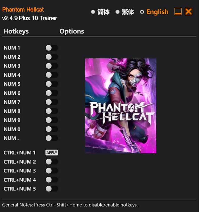199x212 pixels.
Task: Toggle the NUM 1 cheat switch
Action: tap(52, 48)
